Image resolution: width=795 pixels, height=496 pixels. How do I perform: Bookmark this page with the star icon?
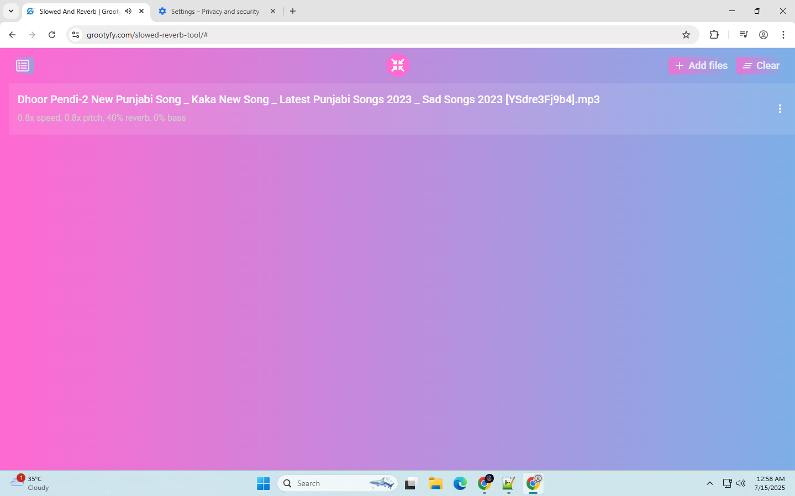[686, 35]
